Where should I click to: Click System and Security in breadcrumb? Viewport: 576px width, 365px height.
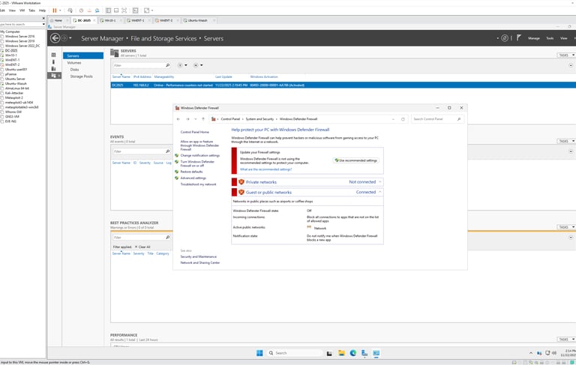tap(259, 119)
